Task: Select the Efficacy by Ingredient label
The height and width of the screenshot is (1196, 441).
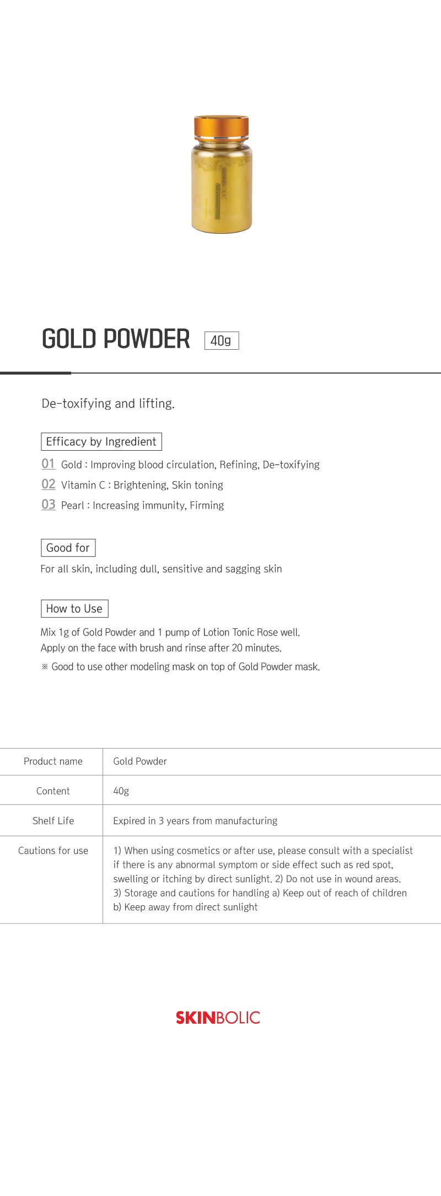Action: pyautogui.click(x=101, y=442)
